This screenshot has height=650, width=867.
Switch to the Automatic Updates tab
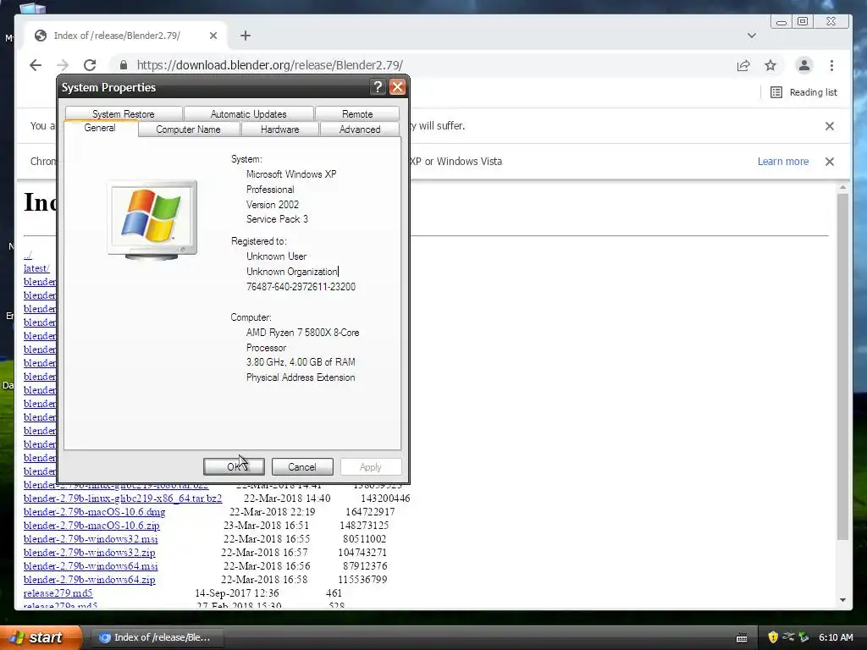[x=249, y=114]
